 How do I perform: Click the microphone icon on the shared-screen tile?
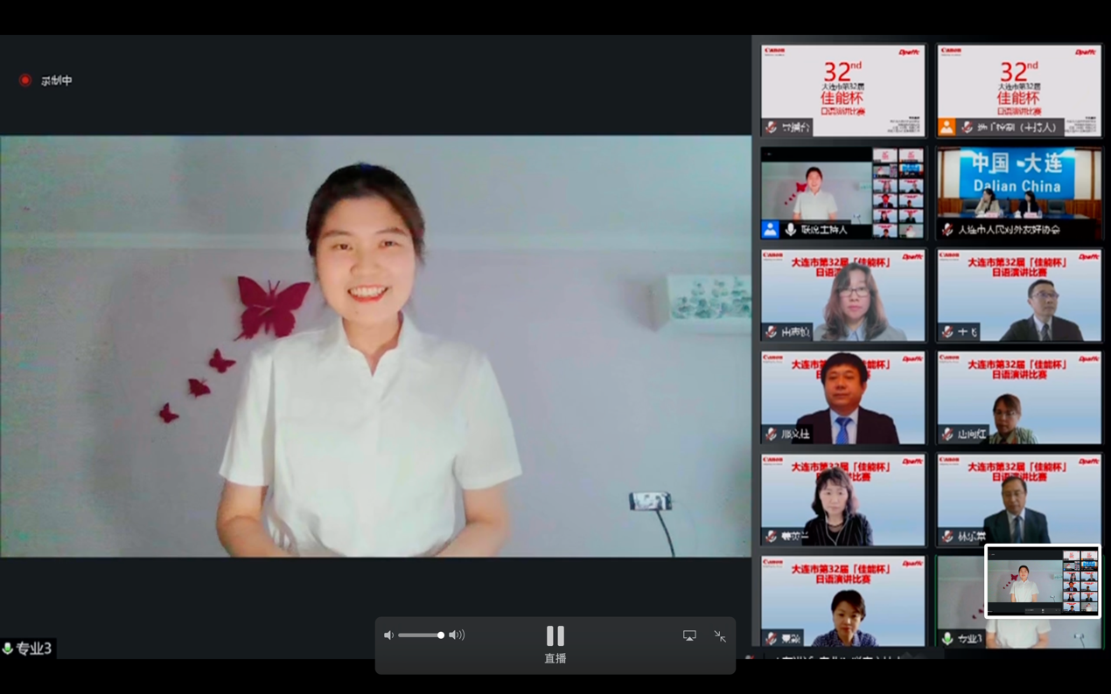(x=790, y=230)
